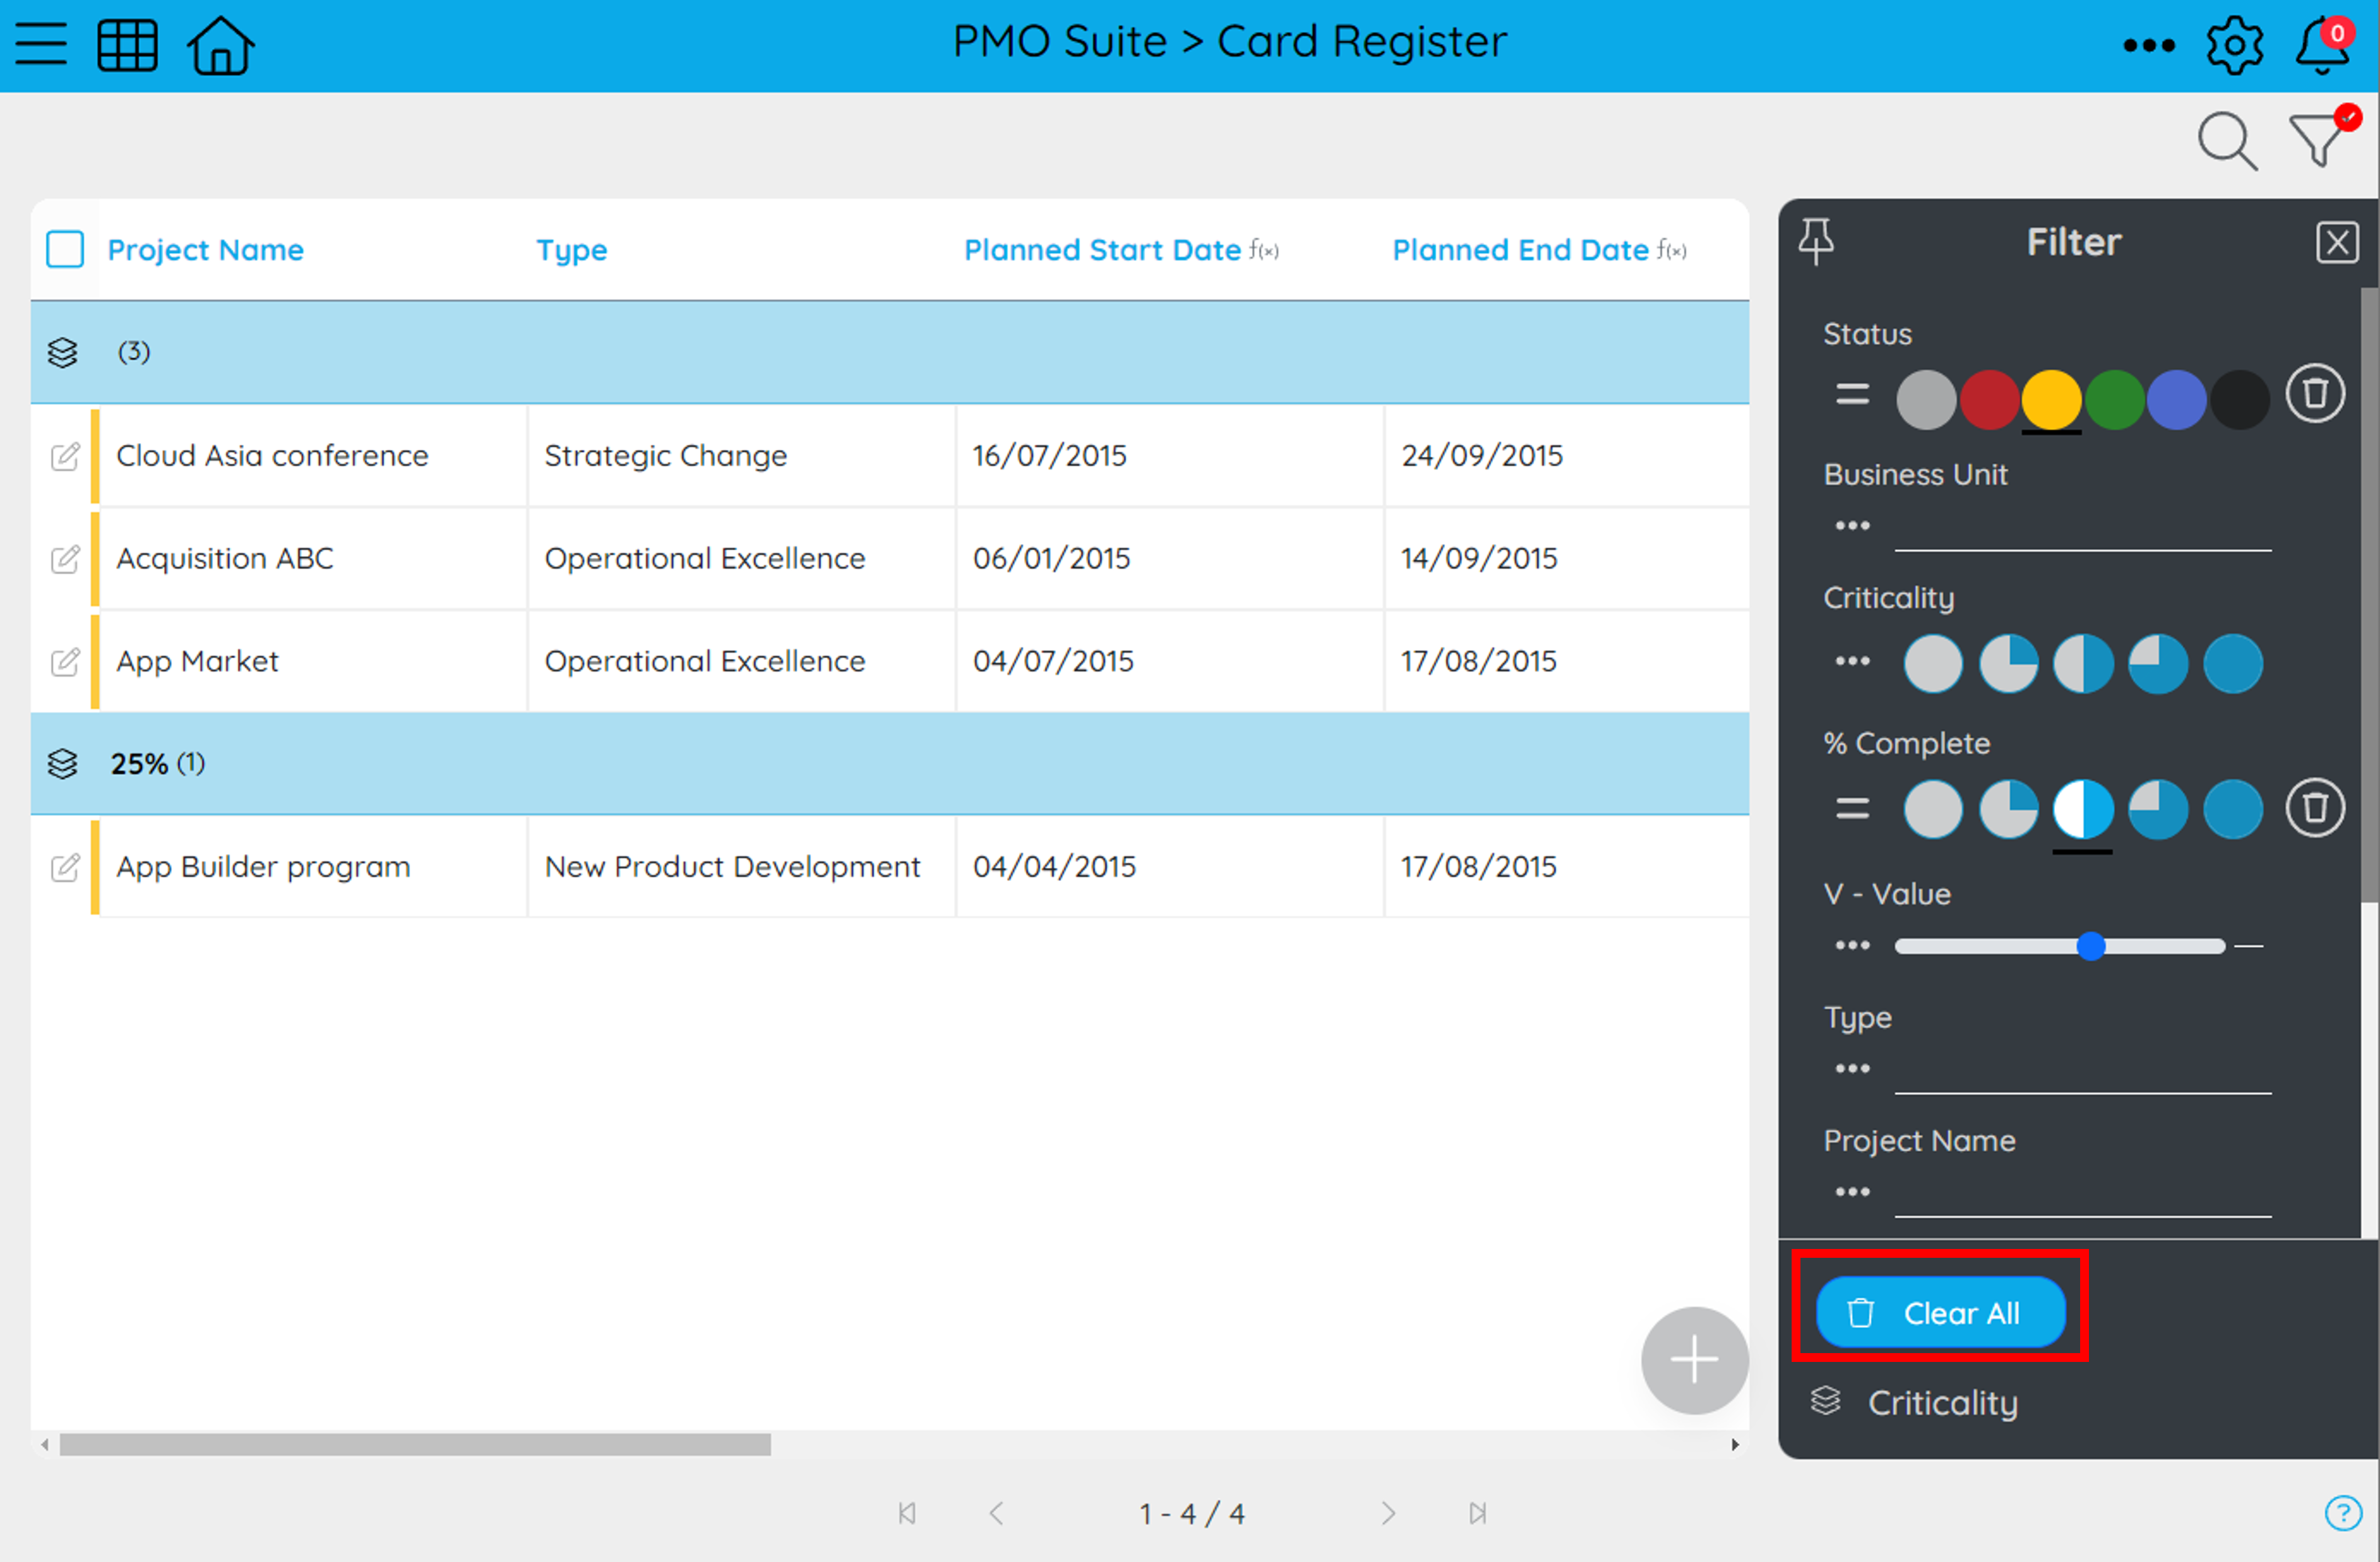The width and height of the screenshot is (2380, 1562).
Task: Open the top bar more options ellipsis
Action: tap(2149, 45)
